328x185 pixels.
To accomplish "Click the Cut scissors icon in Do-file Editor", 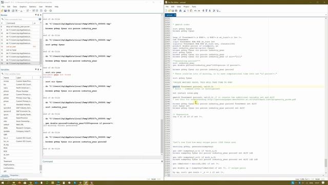I will tap(184, 11).
